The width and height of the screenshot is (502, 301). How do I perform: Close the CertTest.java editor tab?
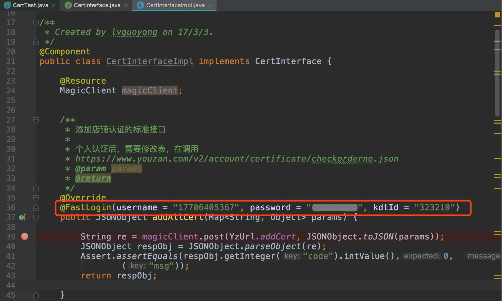click(x=54, y=5)
